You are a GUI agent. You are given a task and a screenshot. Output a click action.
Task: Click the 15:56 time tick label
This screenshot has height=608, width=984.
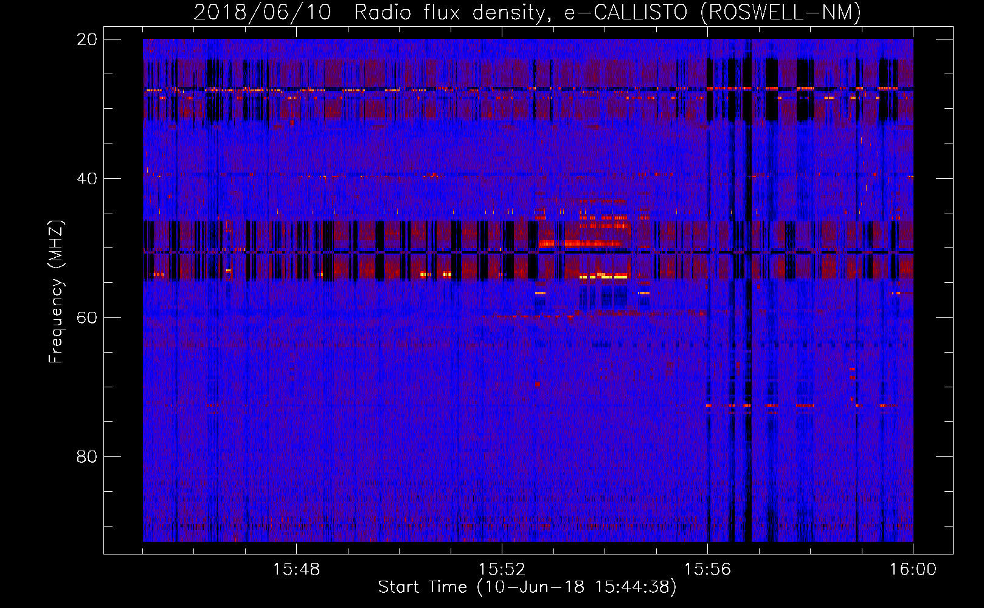coord(707,570)
